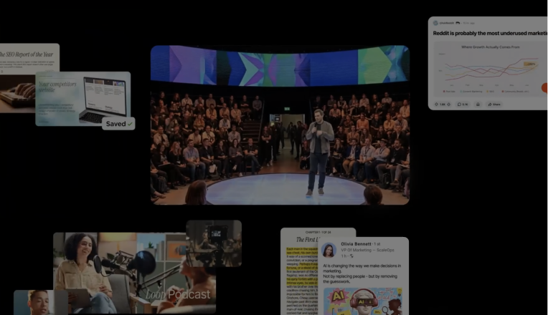Screen dimensions: 548x315
Task: Upvote the Reddit marketing post
Action: (x=436, y=105)
